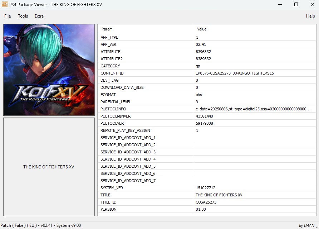Select the CATEGORY parameter
This screenshot has height=229, width=319.
[x=110, y=66]
